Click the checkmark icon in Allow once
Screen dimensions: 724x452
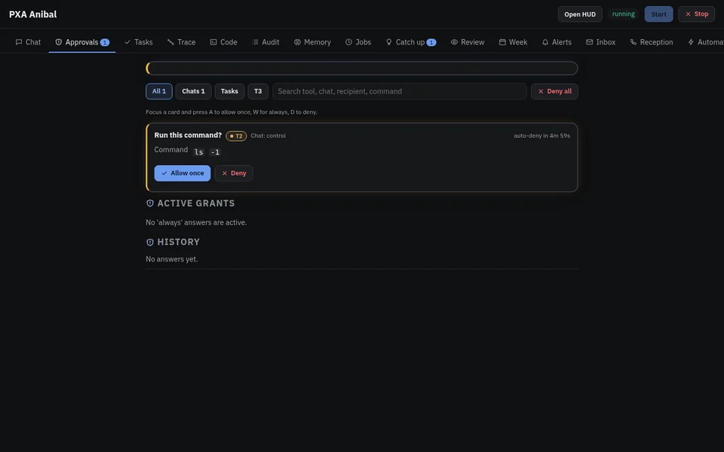pos(164,173)
